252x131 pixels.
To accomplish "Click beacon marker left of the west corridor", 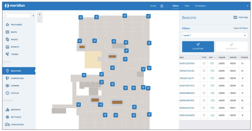I will 84,75.
